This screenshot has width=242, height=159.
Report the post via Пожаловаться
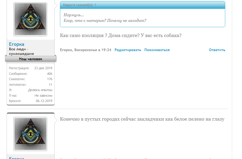[157, 50]
